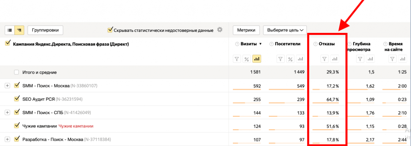Open settings gear for unreliable data
Viewport: 411px width, 146px height.
(x=220, y=30)
